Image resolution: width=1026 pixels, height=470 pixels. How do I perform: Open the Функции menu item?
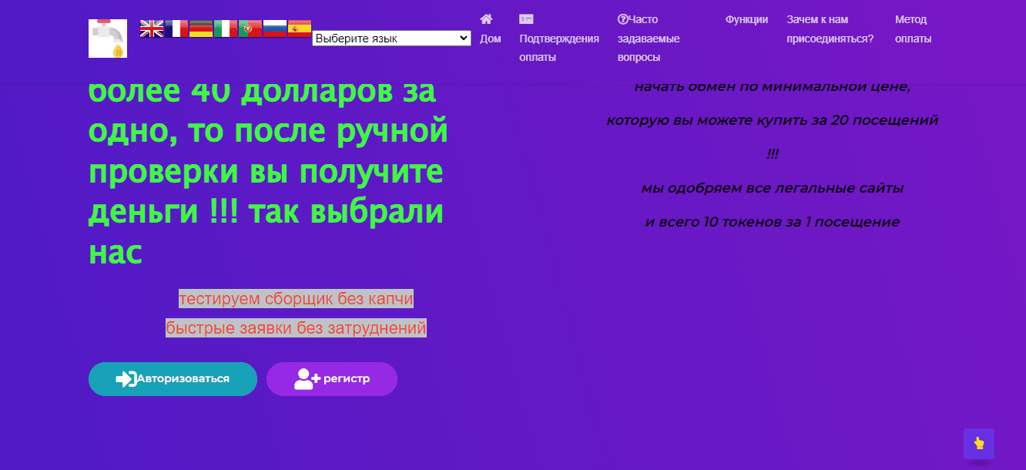746,19
